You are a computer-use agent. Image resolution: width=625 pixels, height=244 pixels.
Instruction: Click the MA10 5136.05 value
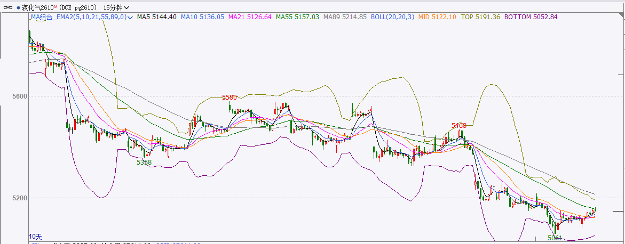point(202,17)
